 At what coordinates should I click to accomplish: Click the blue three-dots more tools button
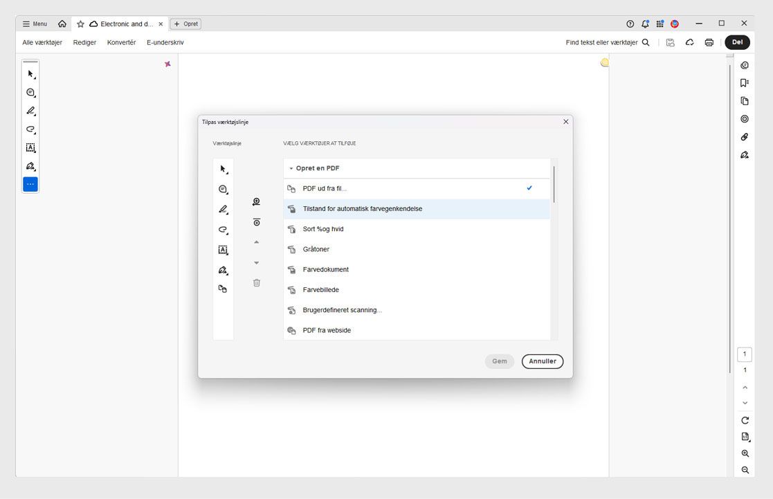point(30,184)
